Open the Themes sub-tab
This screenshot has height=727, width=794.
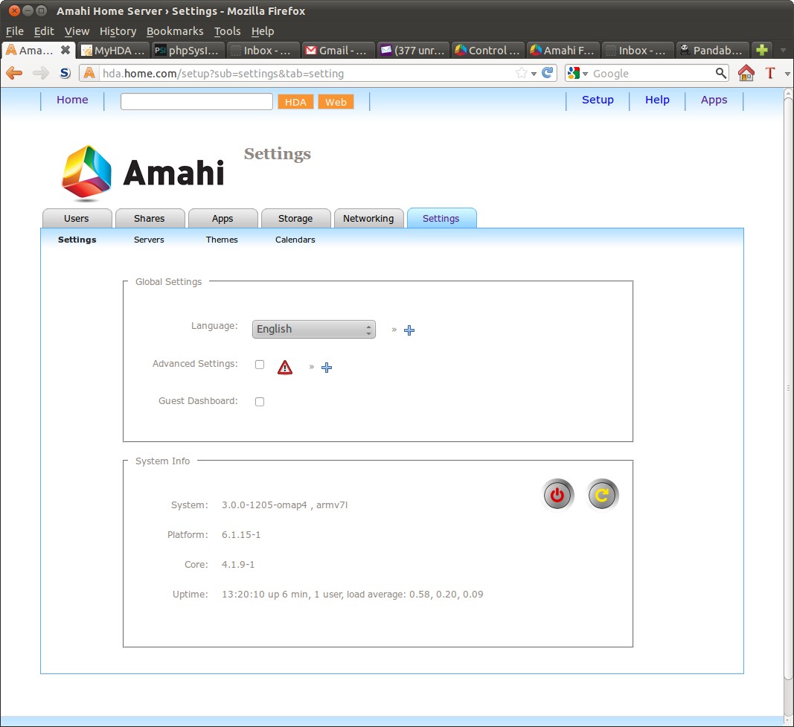(x=222, y=240)
